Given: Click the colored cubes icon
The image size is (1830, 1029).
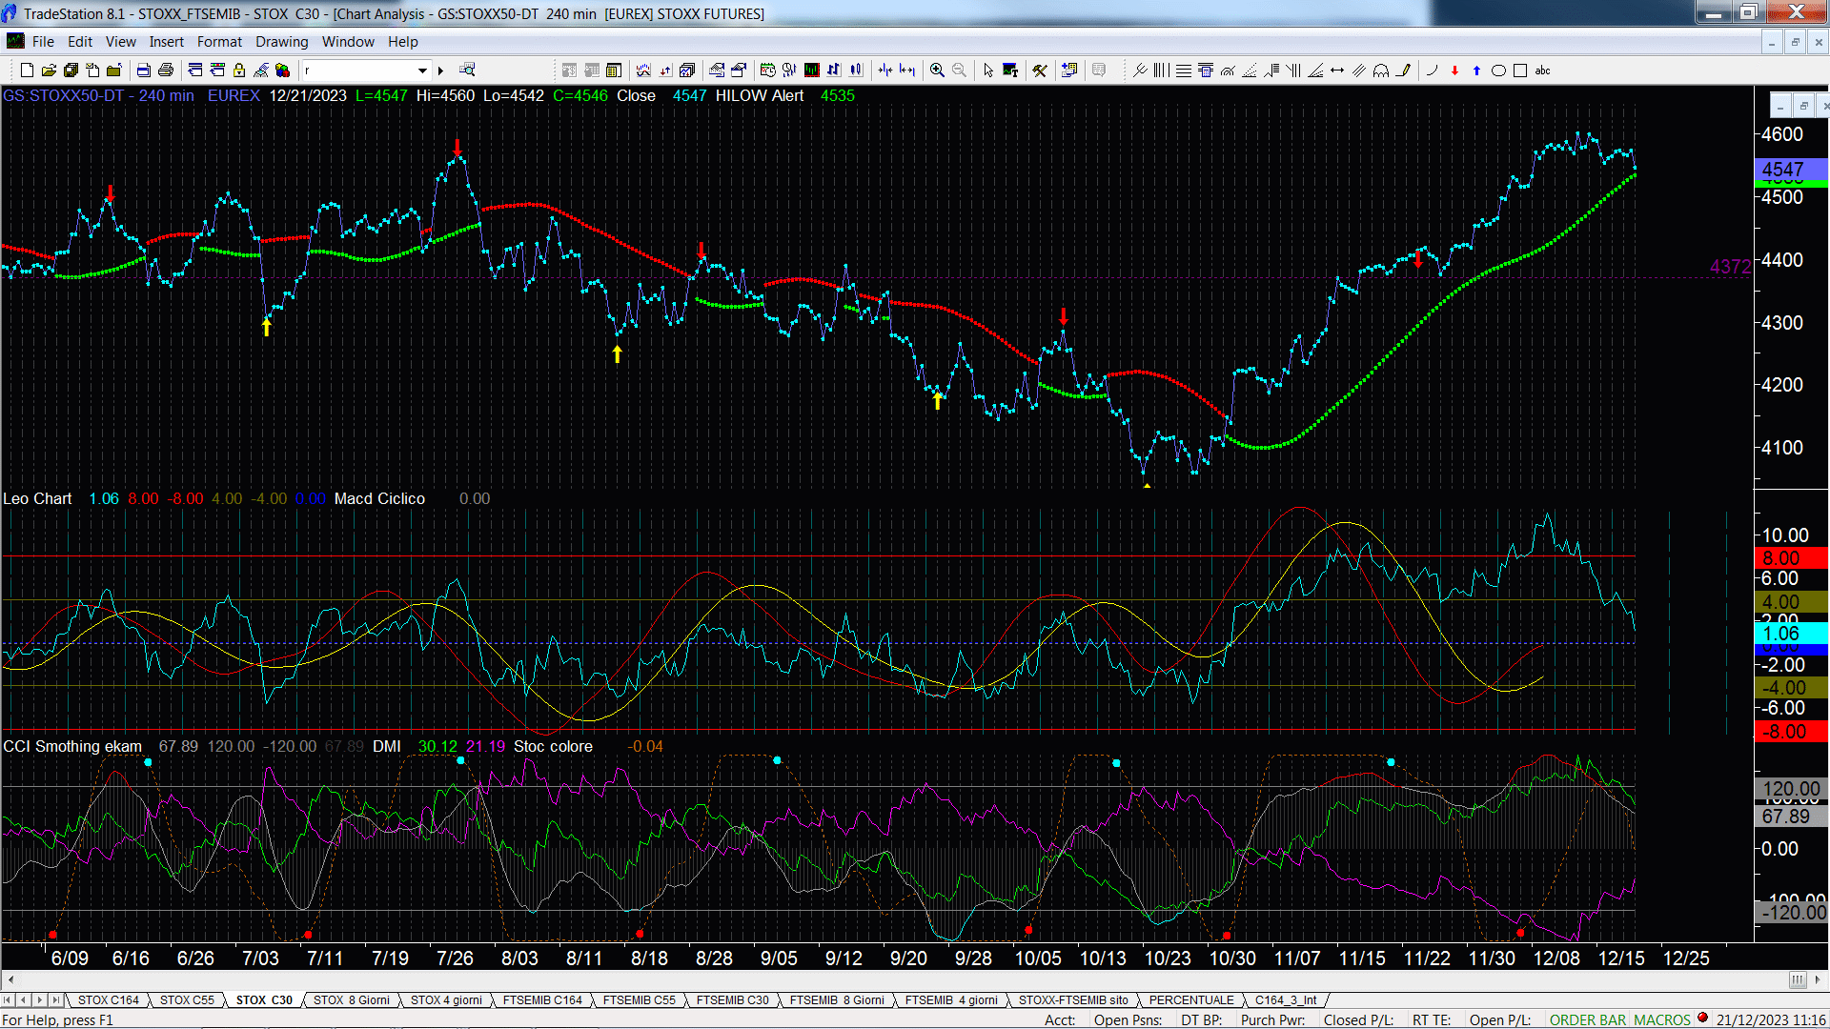Looking at the screenshot, I should [283, 71].
